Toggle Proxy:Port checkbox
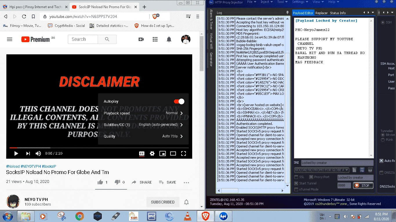Image resolution: width=396 pixels, height=222 pixels. click(311, 177)
